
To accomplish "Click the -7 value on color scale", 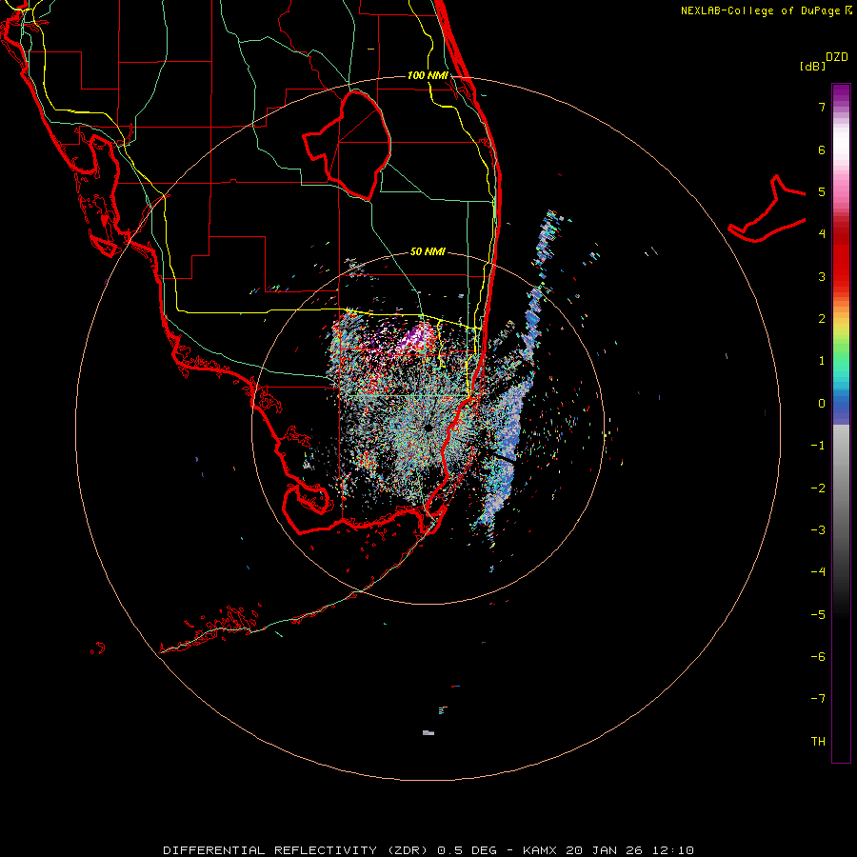I will tap(818, 699).
